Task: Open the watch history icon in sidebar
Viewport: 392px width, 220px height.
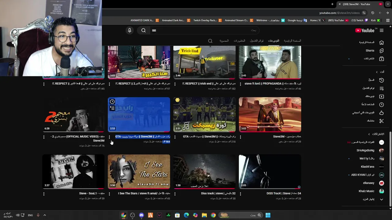Action: click(x=381, y=80)
